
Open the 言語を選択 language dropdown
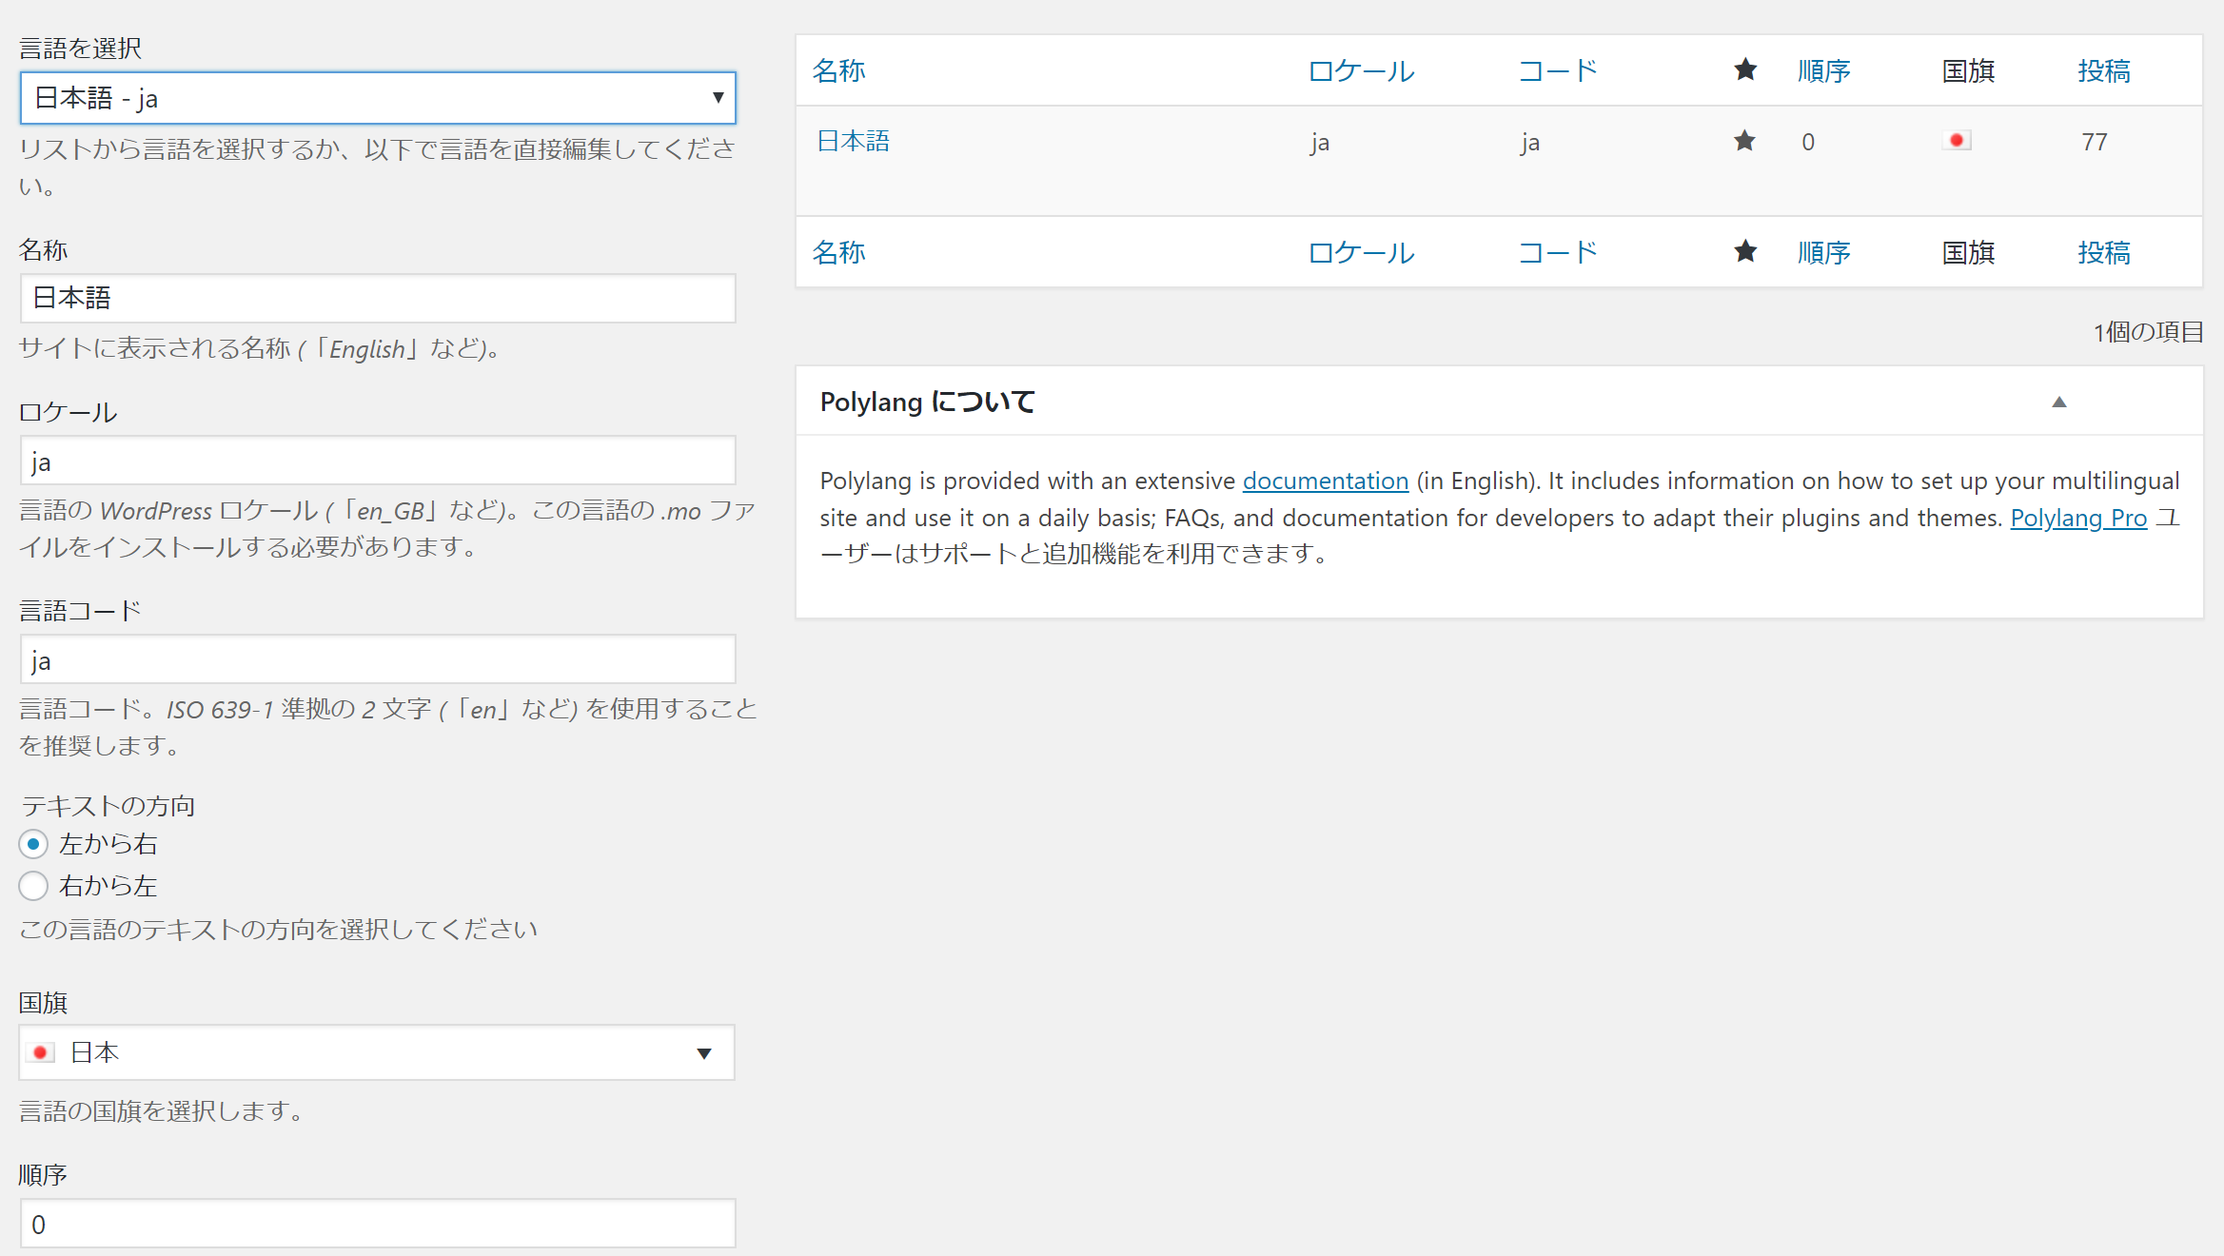point(378,98)
